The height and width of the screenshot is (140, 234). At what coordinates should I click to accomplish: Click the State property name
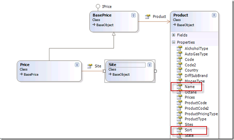pyautogui.click(x=189, y=136)
